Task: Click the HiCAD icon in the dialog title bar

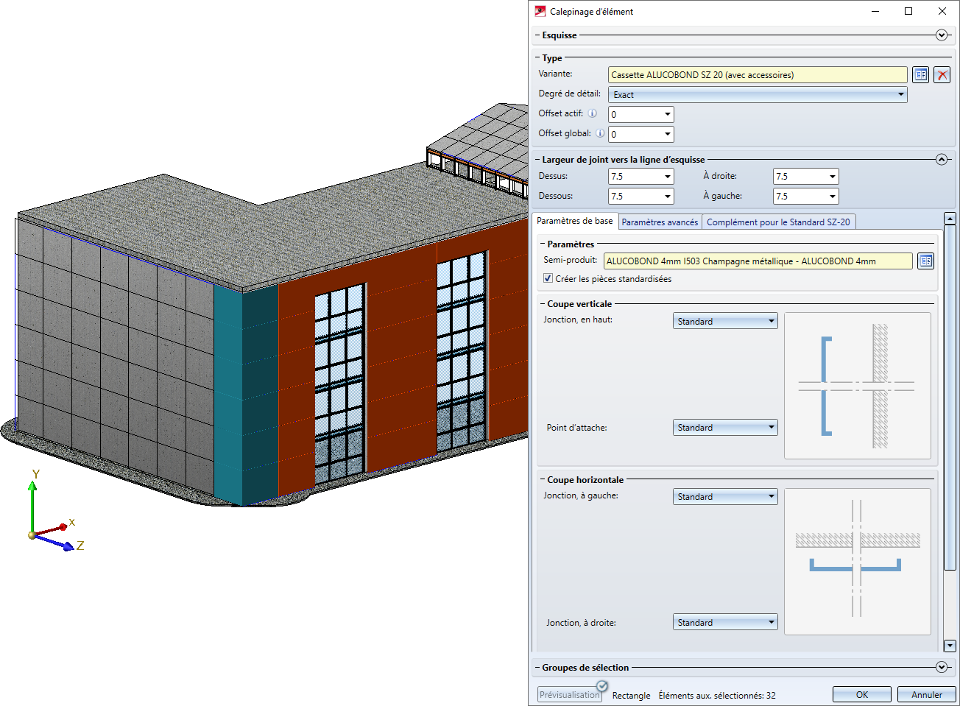Action: click(x=540, y=12)
